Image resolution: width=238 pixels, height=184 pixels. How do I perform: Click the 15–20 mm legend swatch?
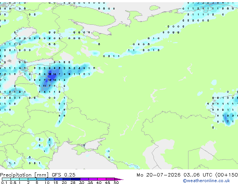click(59, 179)
